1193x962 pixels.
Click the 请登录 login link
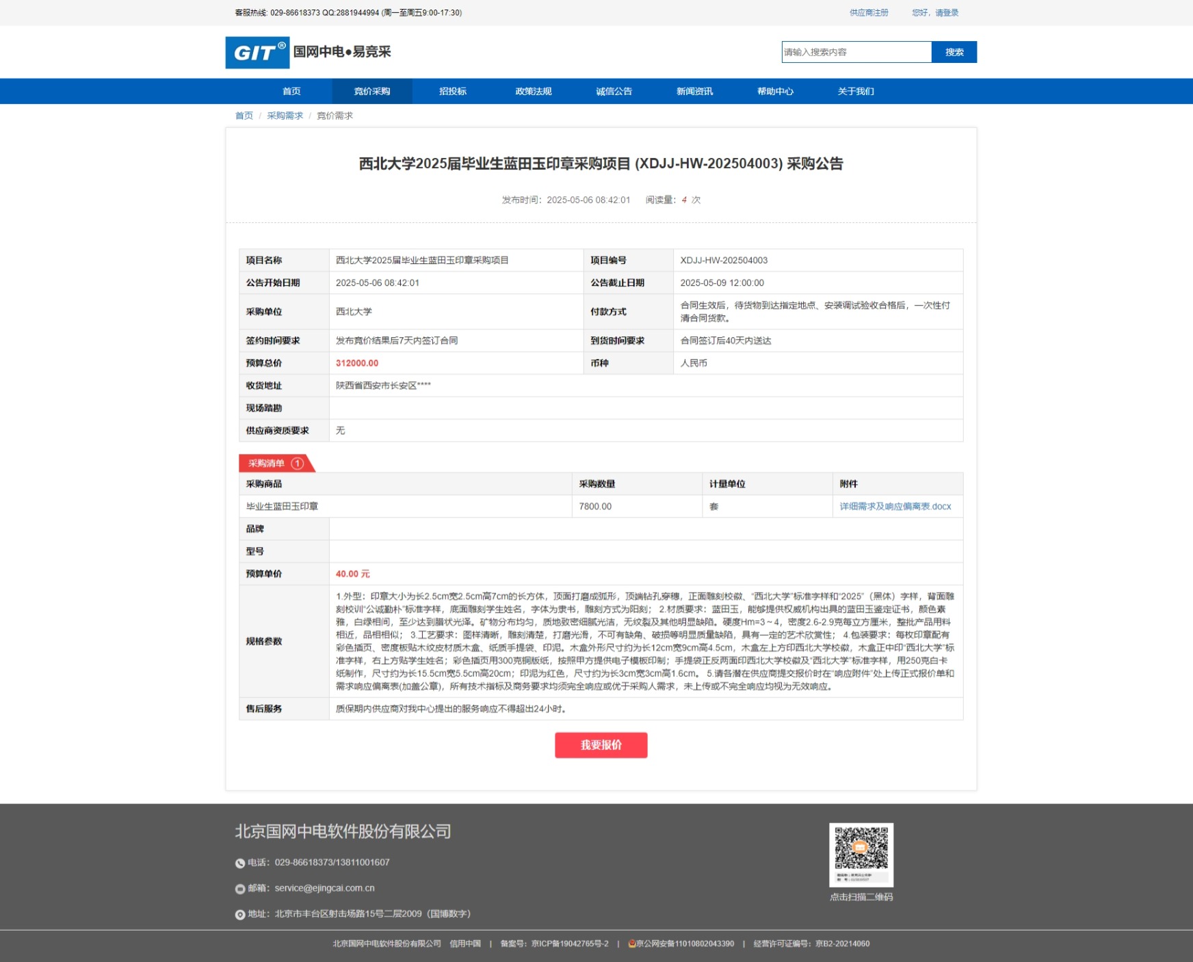point(947,13)
